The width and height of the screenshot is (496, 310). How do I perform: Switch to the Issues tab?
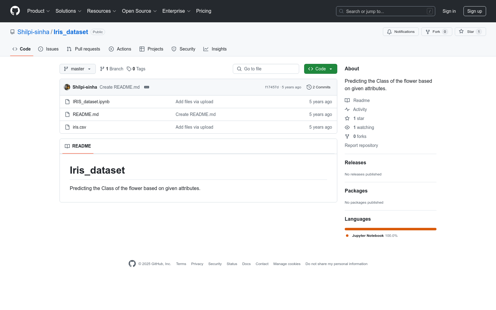[x=48, y=49]
